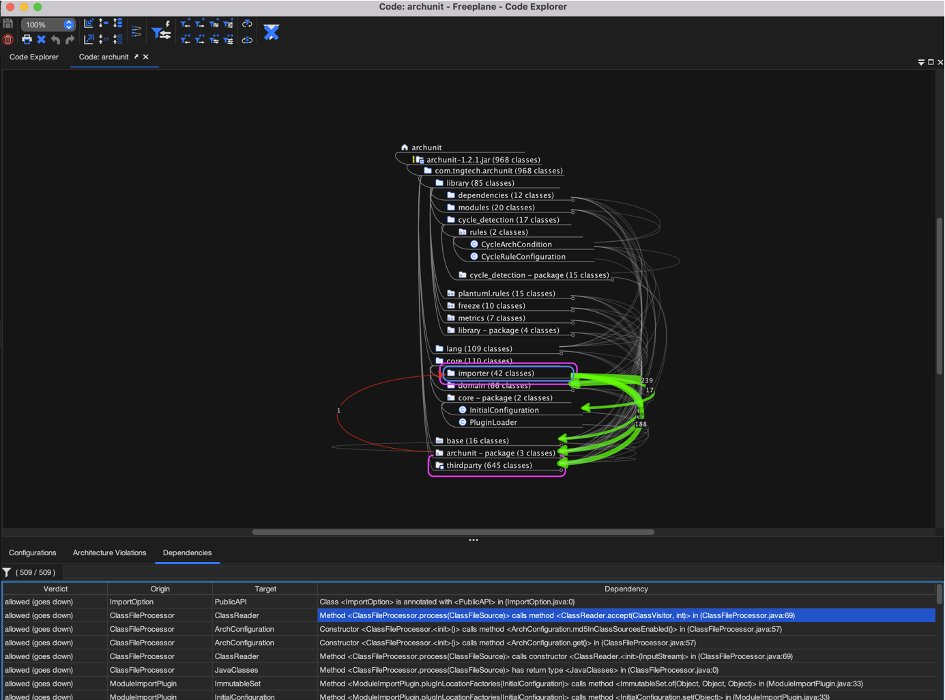
Task: Open the 100% zoom combo box
Action: click(48, 25)
